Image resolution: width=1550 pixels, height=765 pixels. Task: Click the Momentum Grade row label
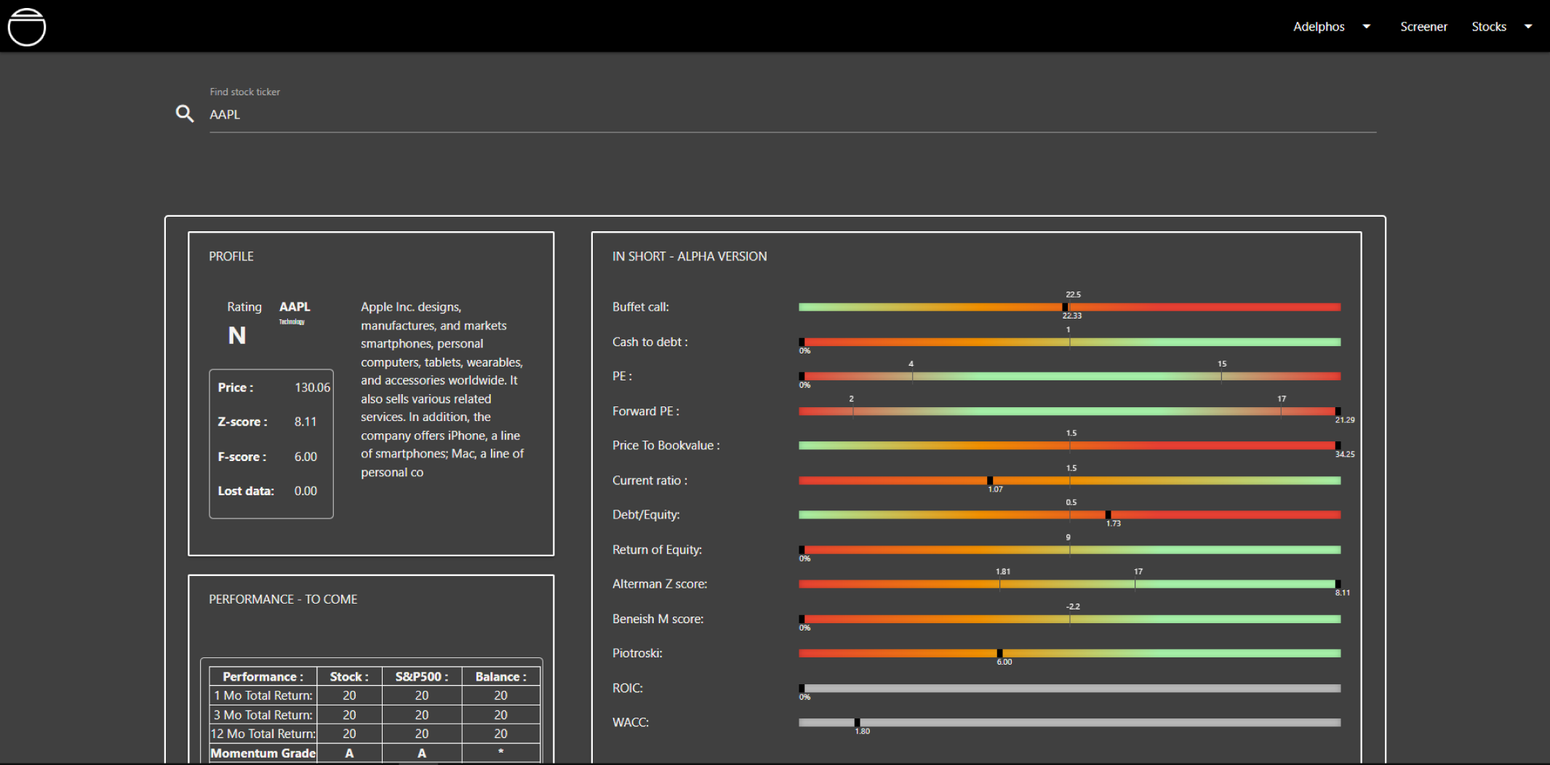coord(263,753)
